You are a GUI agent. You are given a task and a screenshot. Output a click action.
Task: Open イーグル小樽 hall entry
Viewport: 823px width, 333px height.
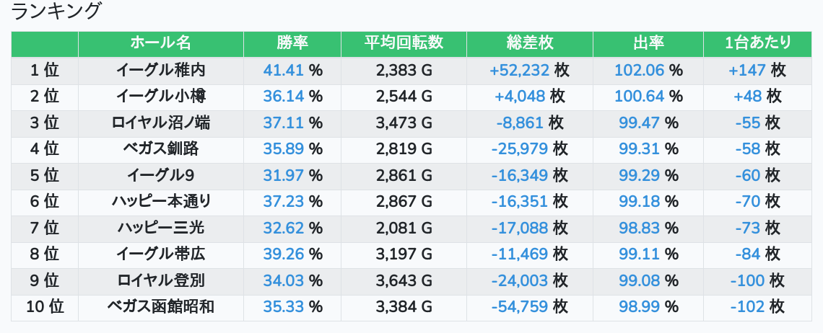[x=160, y=97]
